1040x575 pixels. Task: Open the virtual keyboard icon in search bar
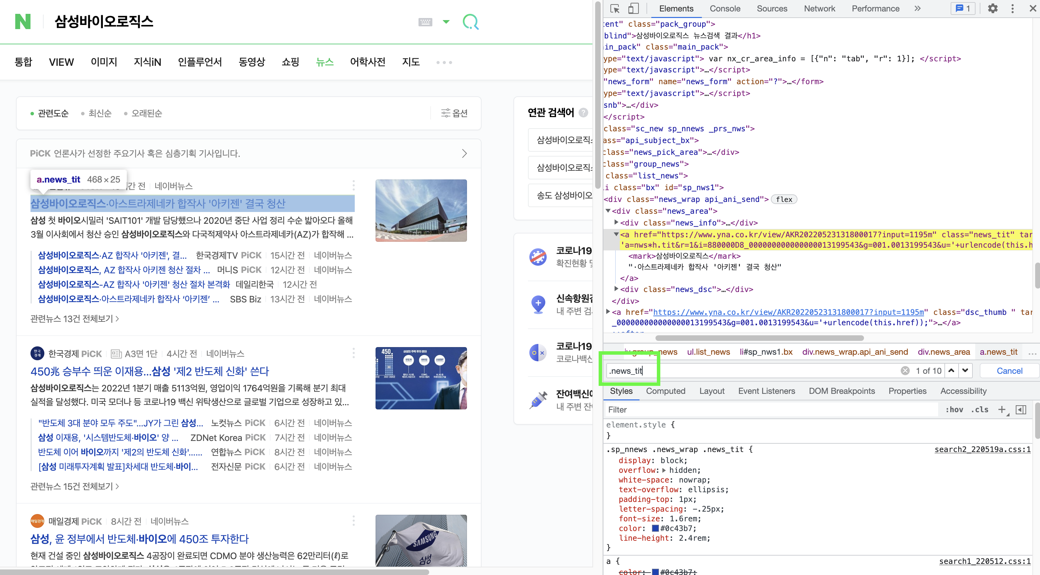[x=425, y=22]
